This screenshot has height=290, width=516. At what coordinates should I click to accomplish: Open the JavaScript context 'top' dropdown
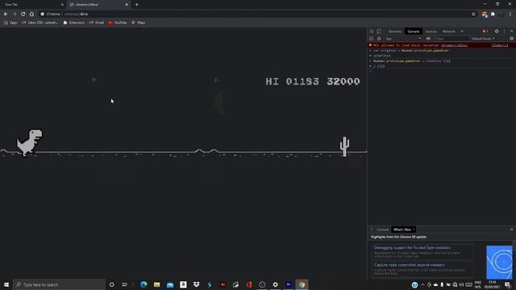click(x=403, y=39)
